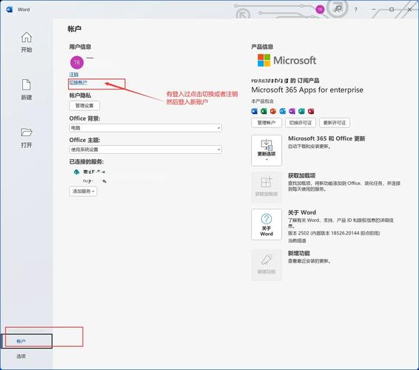The image size is (419, 370).
Task: Minimize the Word window
Action: [x=374, y=10]
